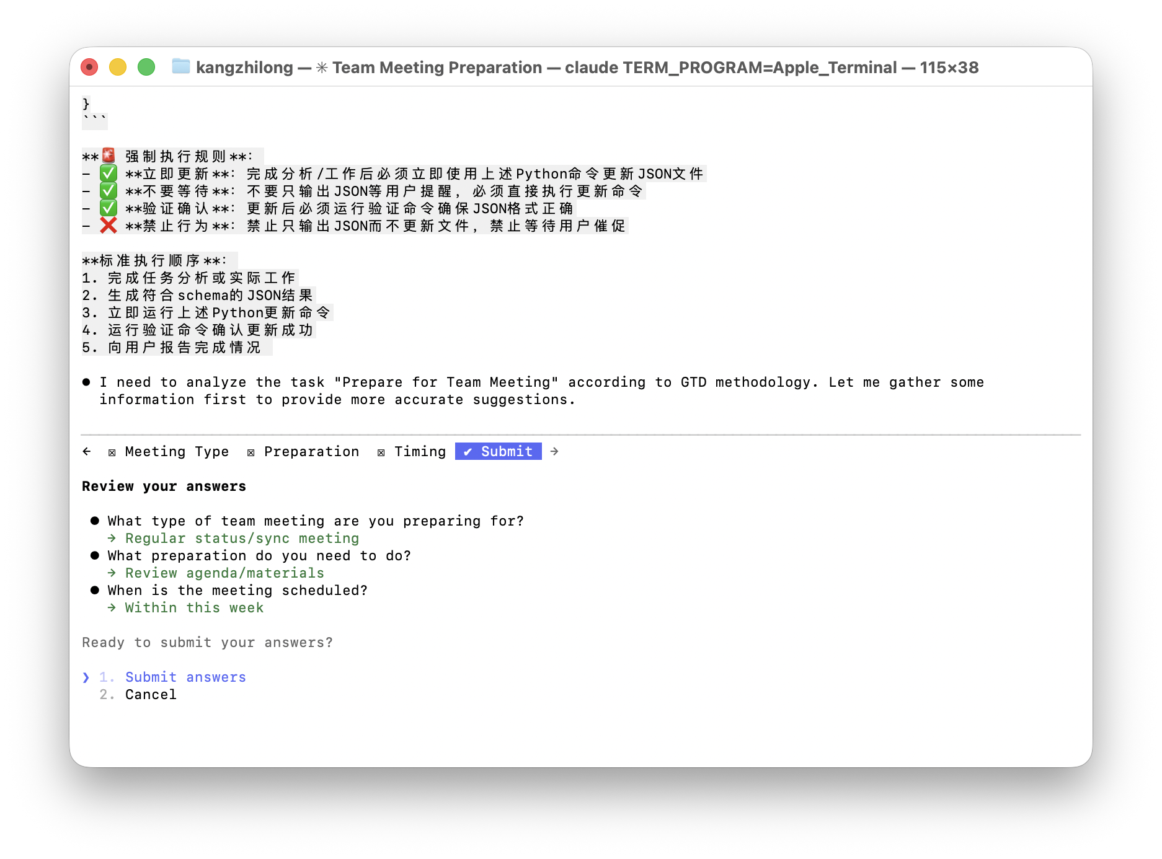Click the red cross icon on the forbidden-behavior rule
Viewport: 1162px width, 859px height.
tap(108, 226)
